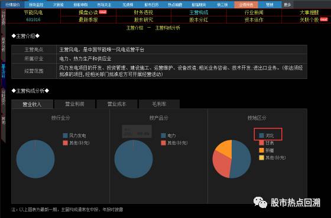Image resolution: width=331 pixels, height=218 pixels.
Task: Open 最新季报 section
Action: point(88,20)
